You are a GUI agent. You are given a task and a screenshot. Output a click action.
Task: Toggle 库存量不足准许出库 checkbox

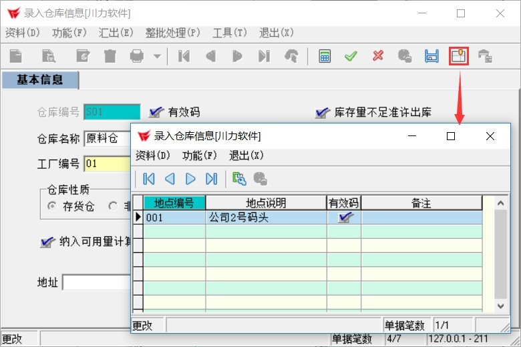323,112
